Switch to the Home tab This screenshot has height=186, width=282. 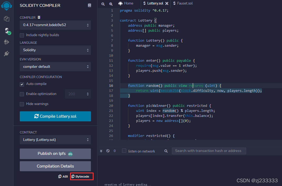[126, 3]
